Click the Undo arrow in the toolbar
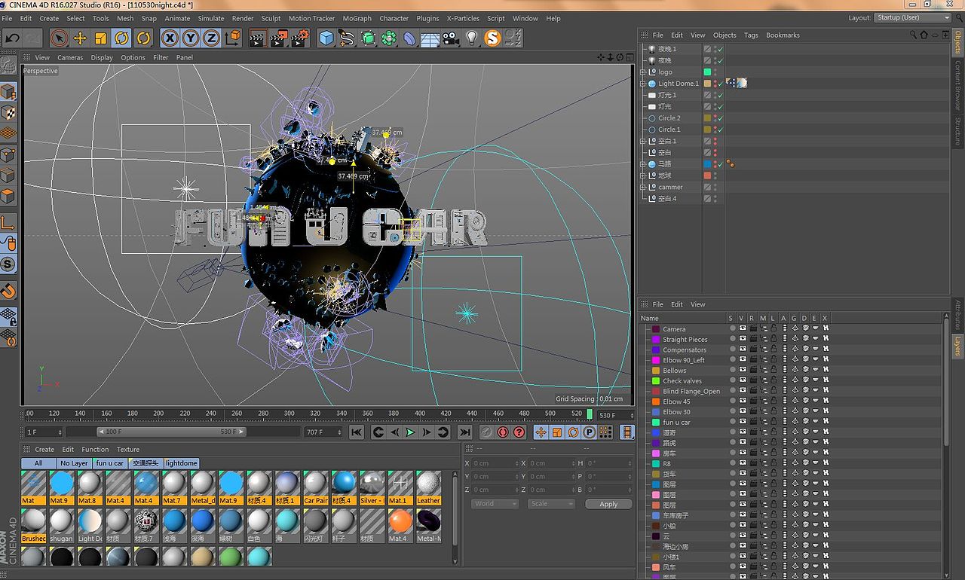 (x=12, y=38)
